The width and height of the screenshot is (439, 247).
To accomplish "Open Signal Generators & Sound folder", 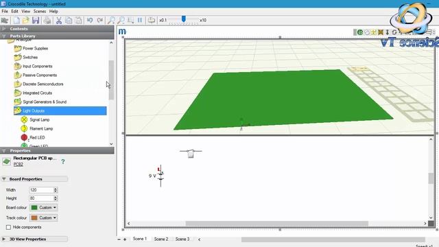I will click(x=45, y=102).
